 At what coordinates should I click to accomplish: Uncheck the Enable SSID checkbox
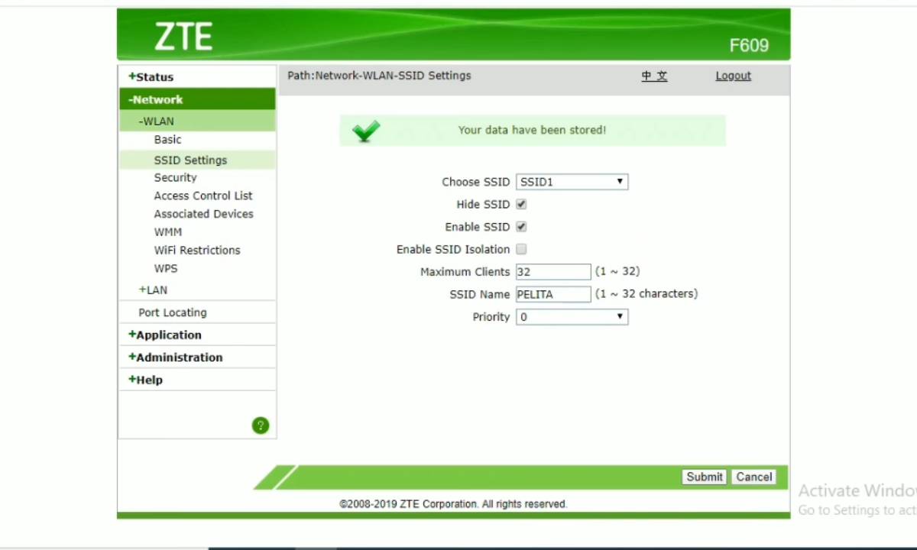521,227
